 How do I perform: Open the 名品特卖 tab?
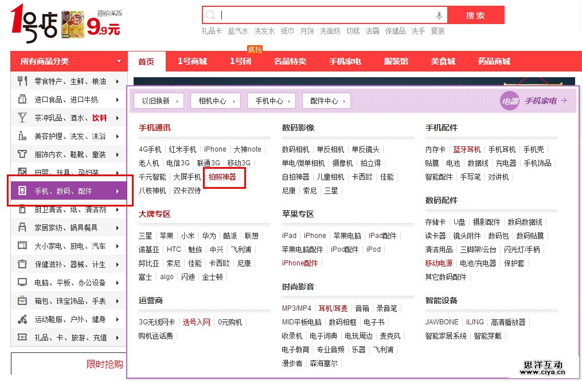[290, 61]
